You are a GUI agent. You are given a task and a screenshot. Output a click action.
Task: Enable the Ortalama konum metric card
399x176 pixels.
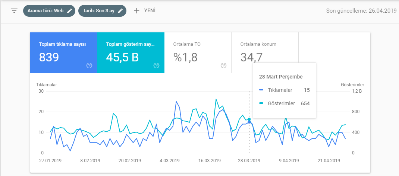coord(265,53)
